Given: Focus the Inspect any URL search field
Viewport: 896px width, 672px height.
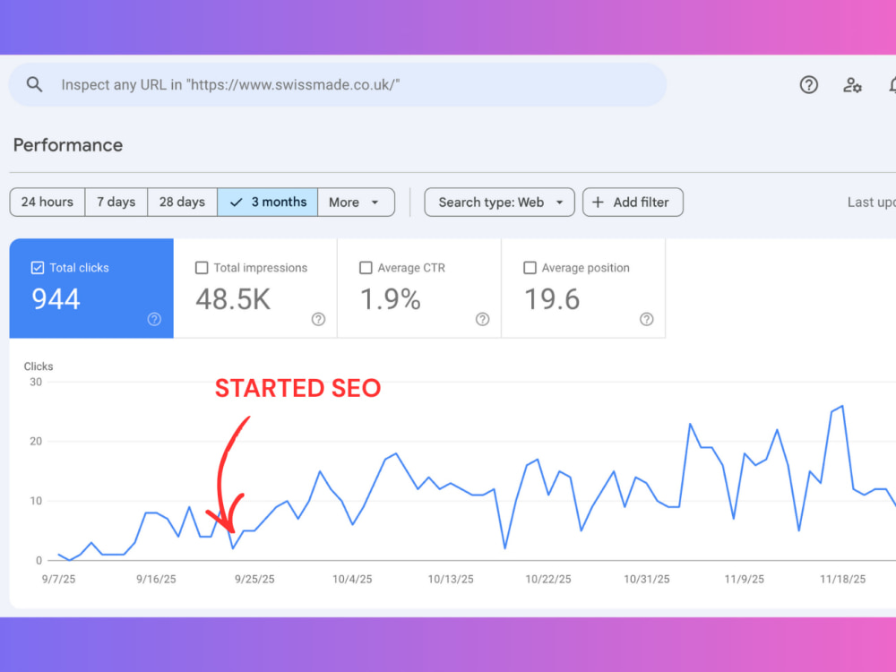Looking at the screenshot, I should click(x=337, y=84).
